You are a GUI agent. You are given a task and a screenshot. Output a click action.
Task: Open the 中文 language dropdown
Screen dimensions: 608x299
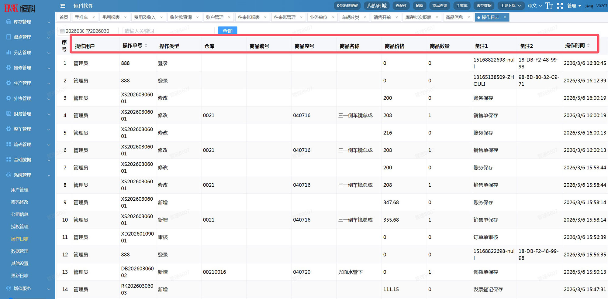532,5
